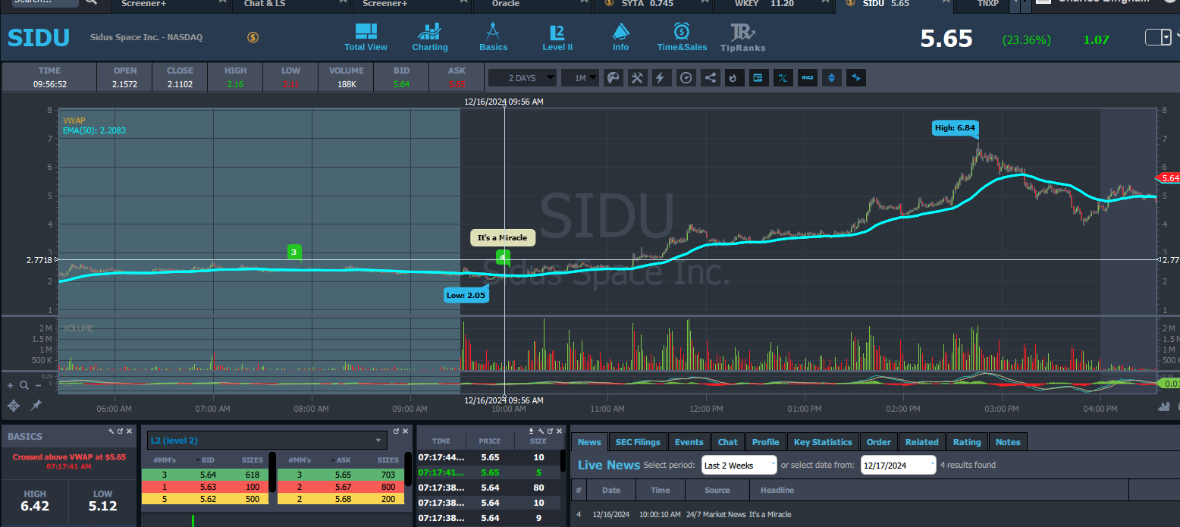
Task: Expand the L2 (level 2) dropdown
Action: (267, 441)
